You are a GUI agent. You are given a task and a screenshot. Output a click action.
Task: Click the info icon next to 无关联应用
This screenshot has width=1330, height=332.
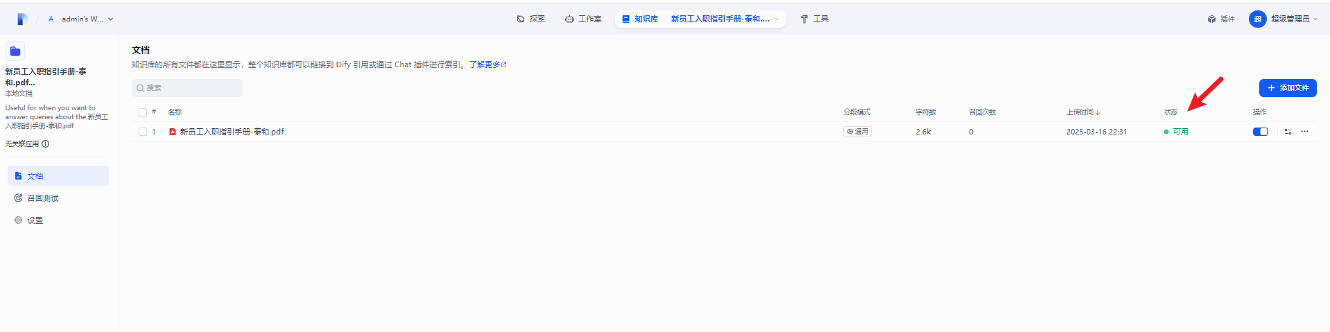click(46, 144)
